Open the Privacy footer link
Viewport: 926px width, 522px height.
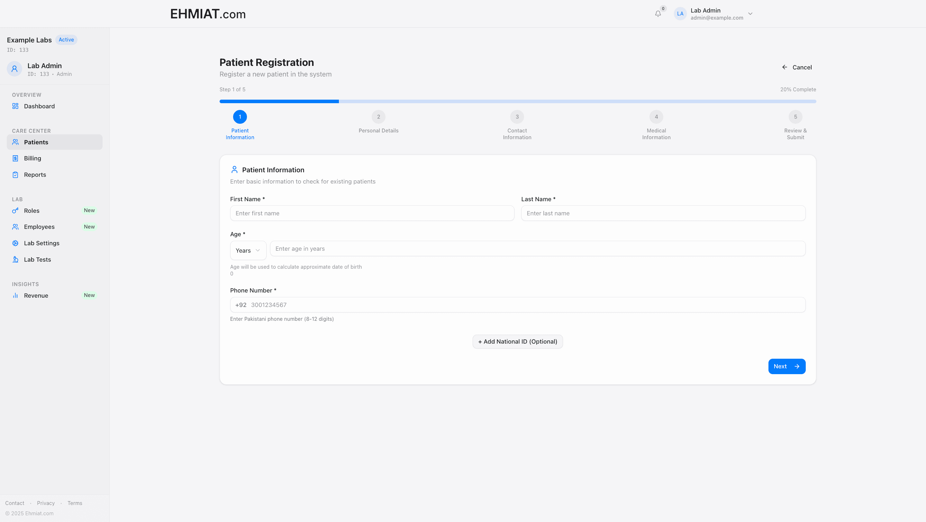(46, 503)
